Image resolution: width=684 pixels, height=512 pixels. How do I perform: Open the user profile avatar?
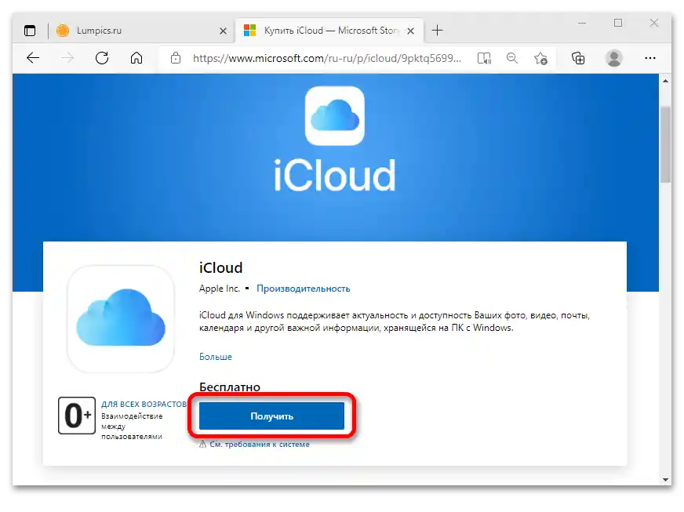(x=613, y=58)
